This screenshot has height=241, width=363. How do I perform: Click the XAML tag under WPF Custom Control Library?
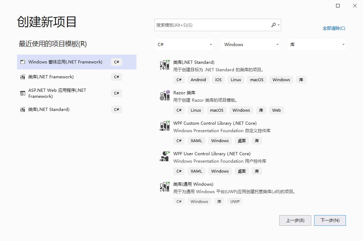point(196,141)
